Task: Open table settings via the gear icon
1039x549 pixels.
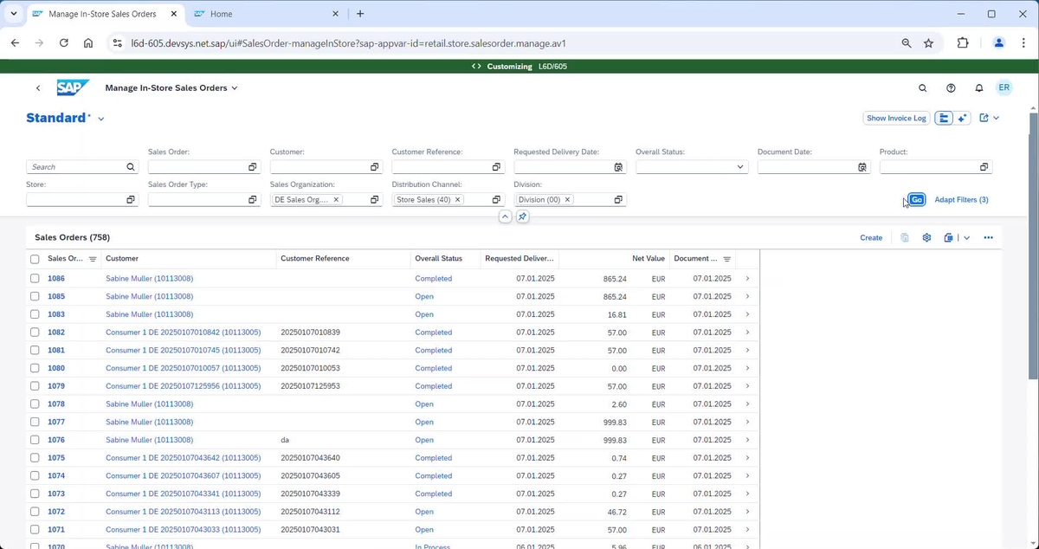Action: [926, 236]
